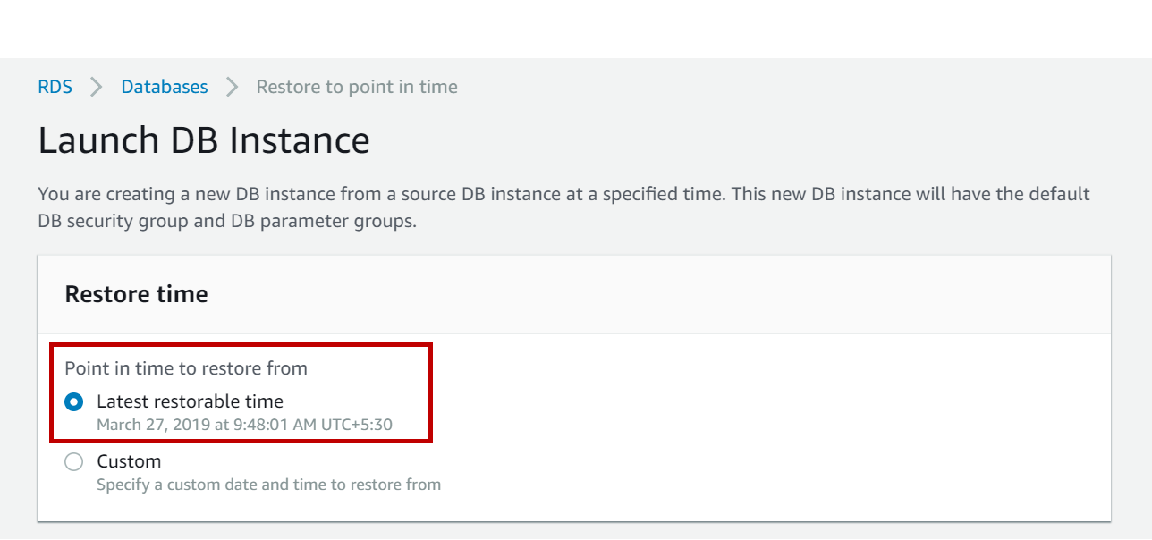
Task: Click the 'Latest restorable time' option label
Action: [x=190, y=401]
